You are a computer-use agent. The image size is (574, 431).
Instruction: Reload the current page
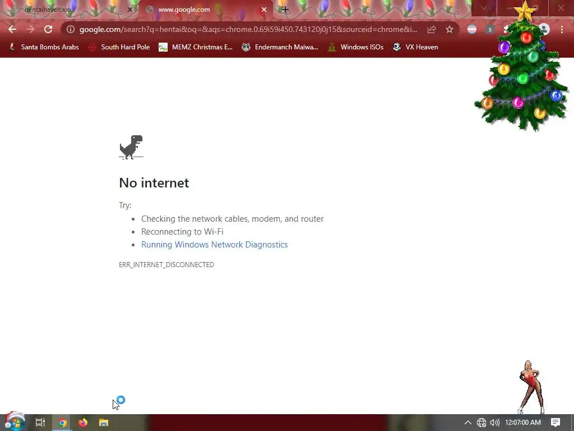tap(48, 29)
